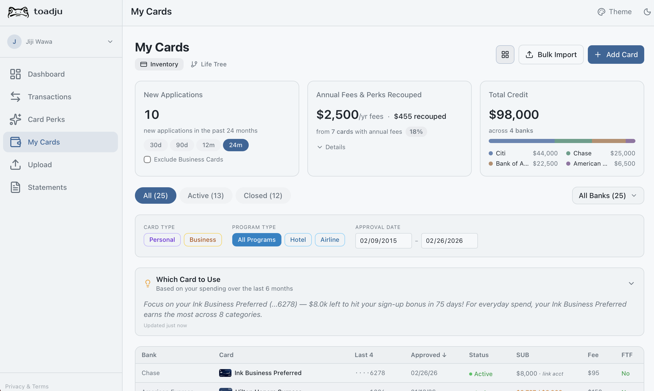
Task: Select the Closed (12) tab
Action: pyautogui.click(x=263, y=195)
